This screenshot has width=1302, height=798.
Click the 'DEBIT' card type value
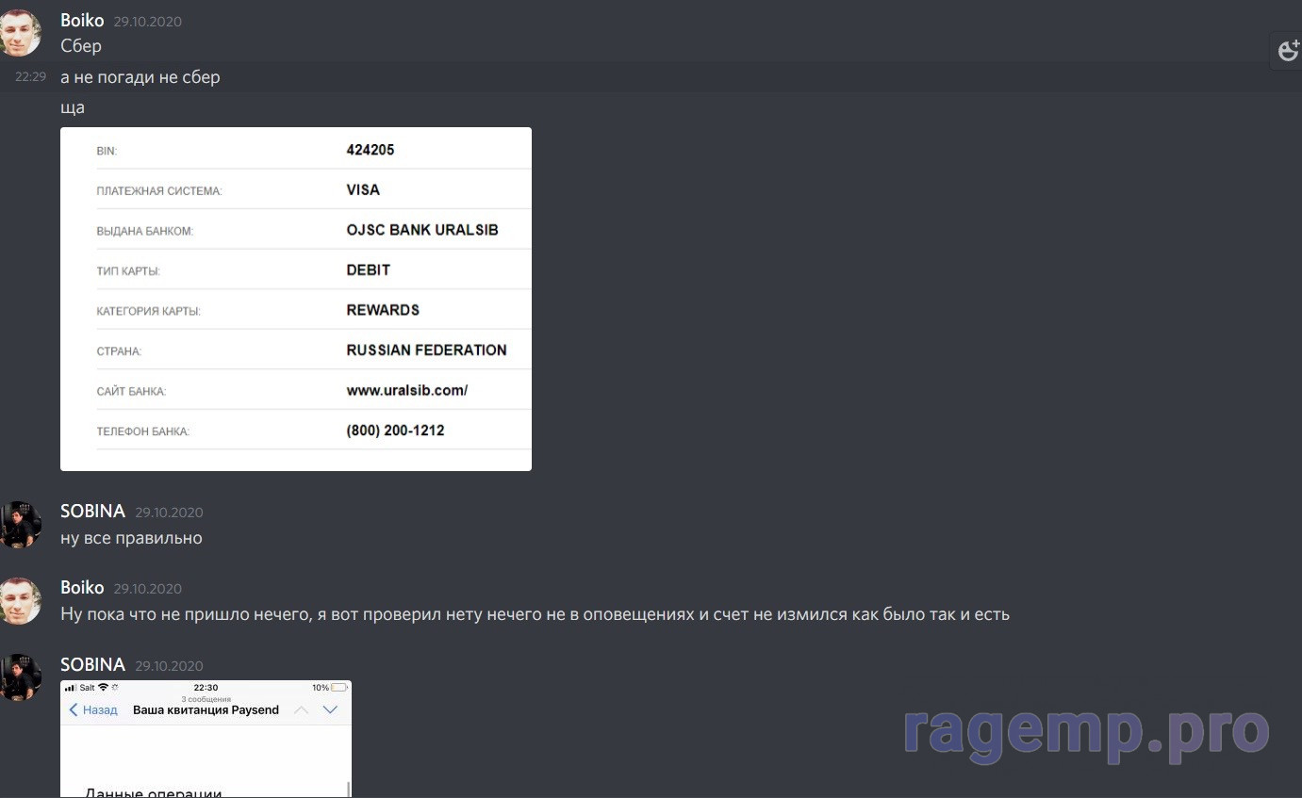[x=369, y=269]
